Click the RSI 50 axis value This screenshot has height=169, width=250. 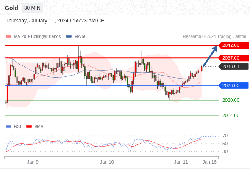point(225,144)
